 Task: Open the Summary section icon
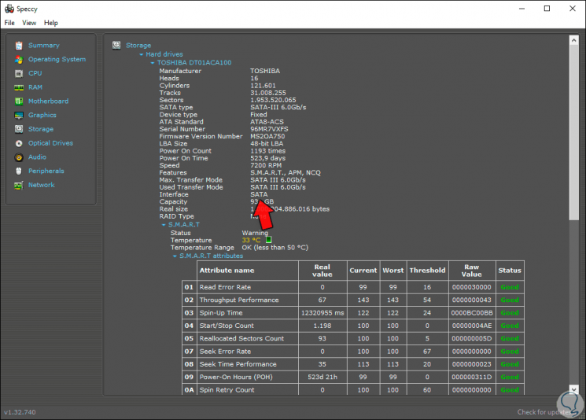19,46
